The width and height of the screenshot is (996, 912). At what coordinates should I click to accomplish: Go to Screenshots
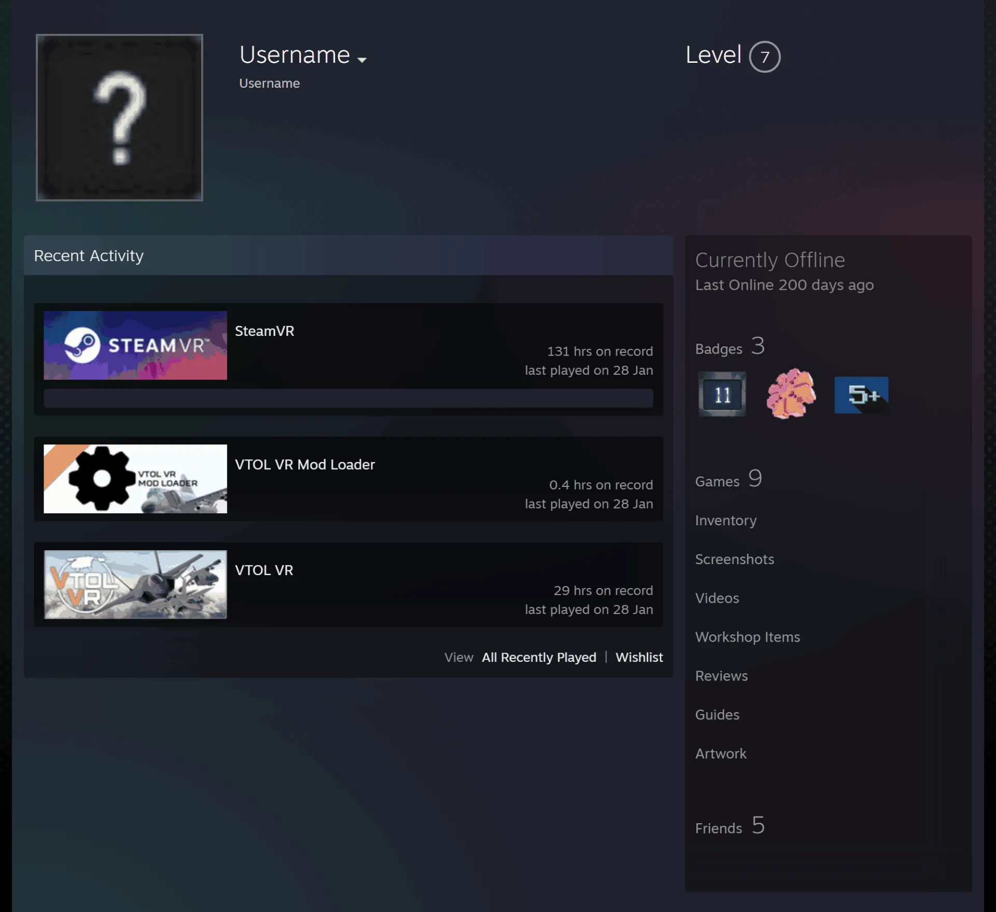(x=735, y=559)
